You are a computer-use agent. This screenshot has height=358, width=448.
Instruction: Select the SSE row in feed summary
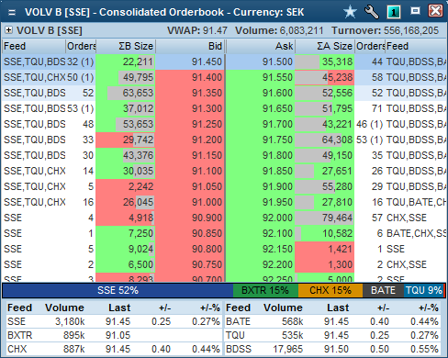pyautogui.click(x=114, y=321)
